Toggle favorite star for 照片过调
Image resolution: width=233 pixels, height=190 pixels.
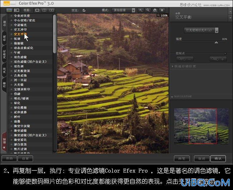(11, 149)
